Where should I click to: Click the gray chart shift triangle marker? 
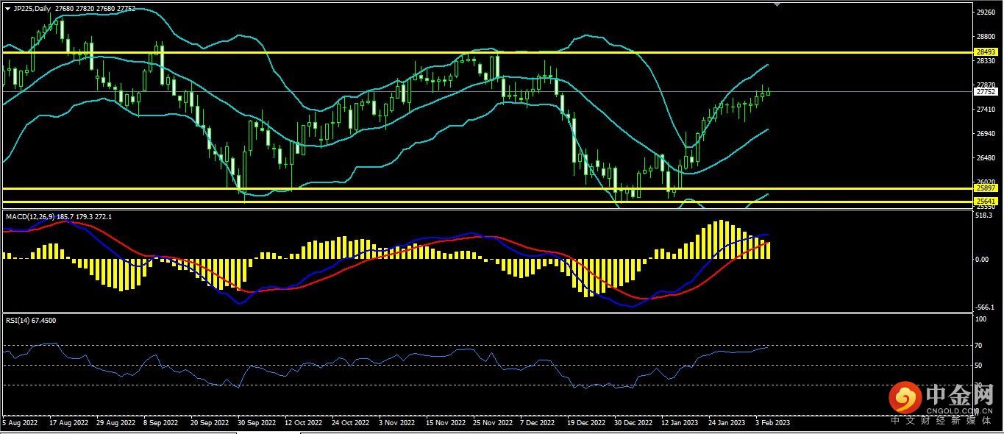point(776,4)
